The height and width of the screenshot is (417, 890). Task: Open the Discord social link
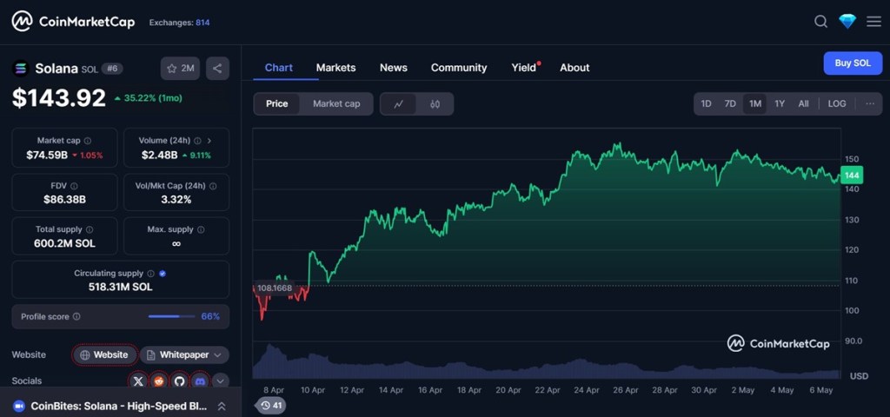(200, 381)
